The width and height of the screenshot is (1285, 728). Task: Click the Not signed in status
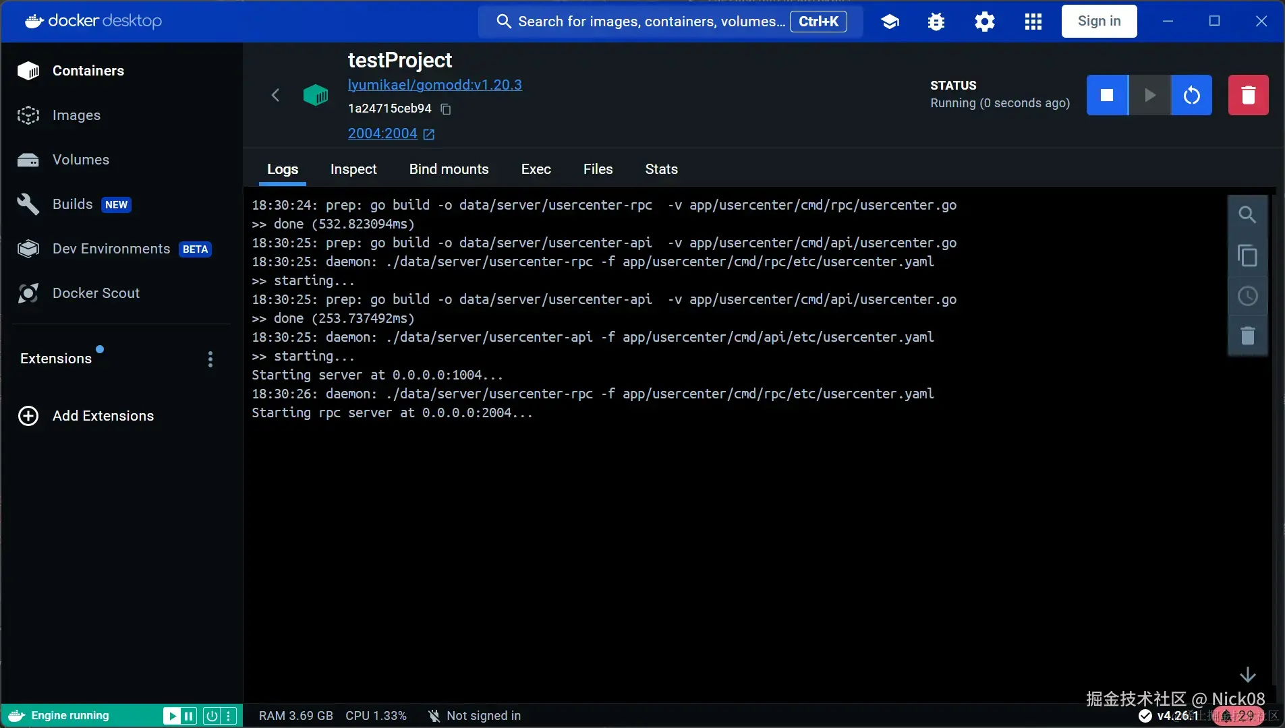474,716
